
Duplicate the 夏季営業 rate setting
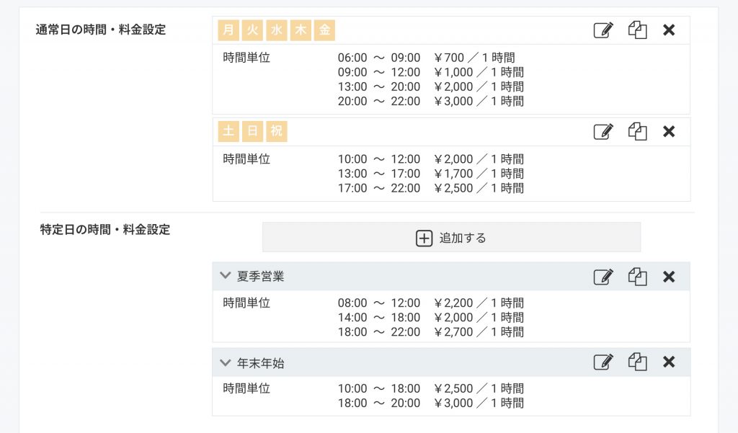click(637, 277)
